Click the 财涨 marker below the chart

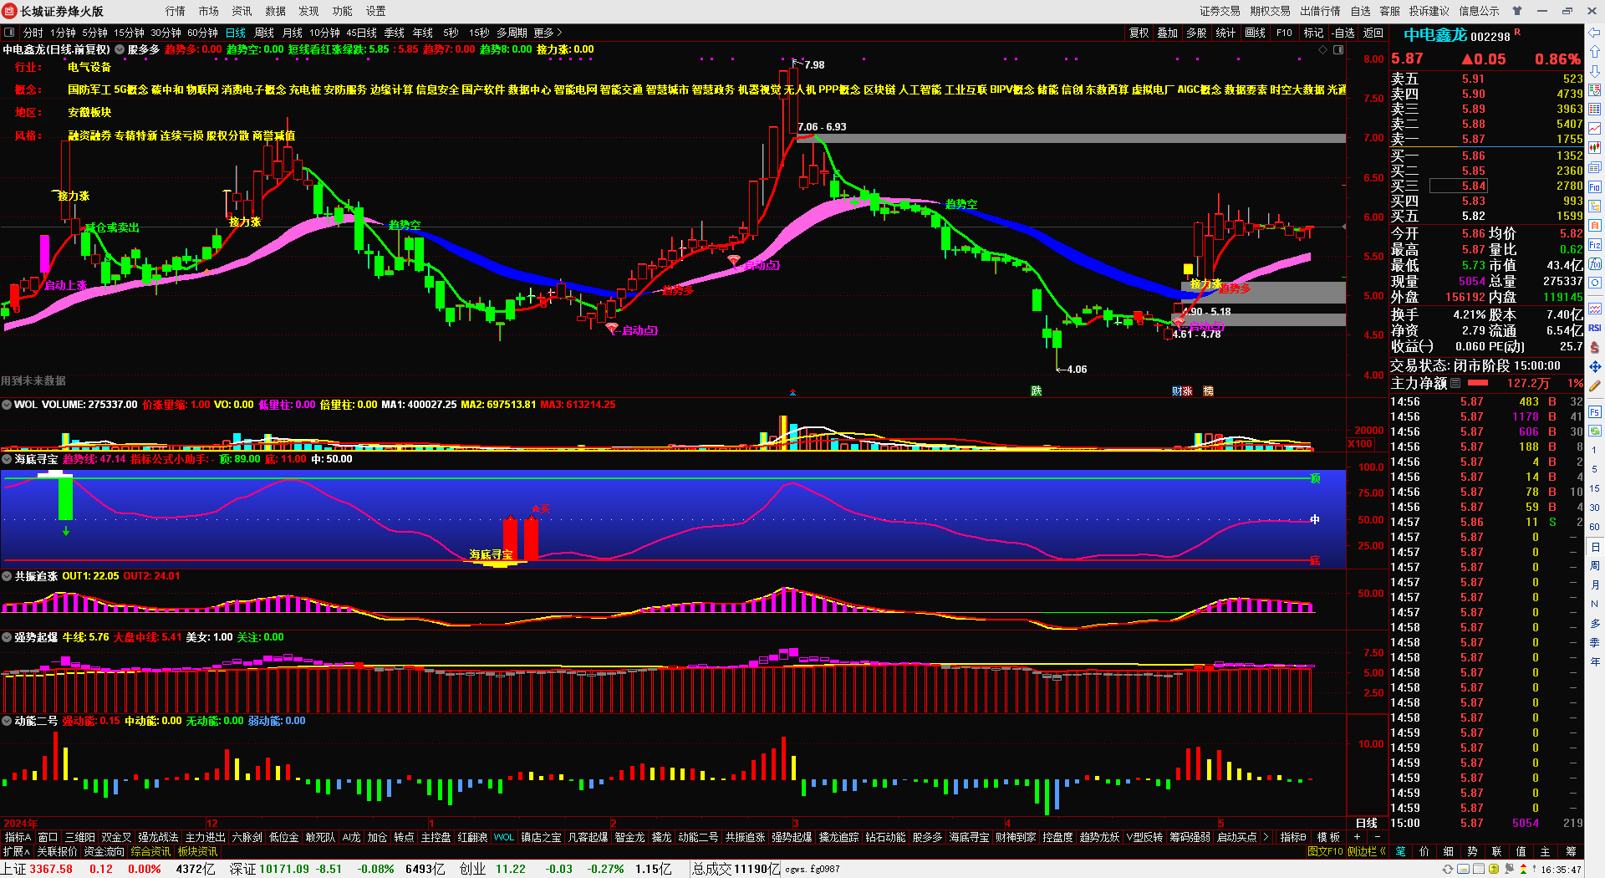pyautogui.click(x=1182, y=391)
